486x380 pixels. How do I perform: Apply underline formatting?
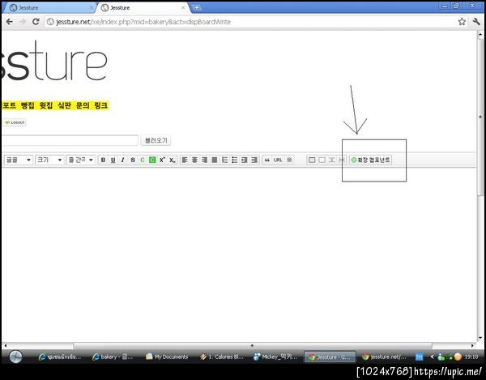tap(113, 160)
